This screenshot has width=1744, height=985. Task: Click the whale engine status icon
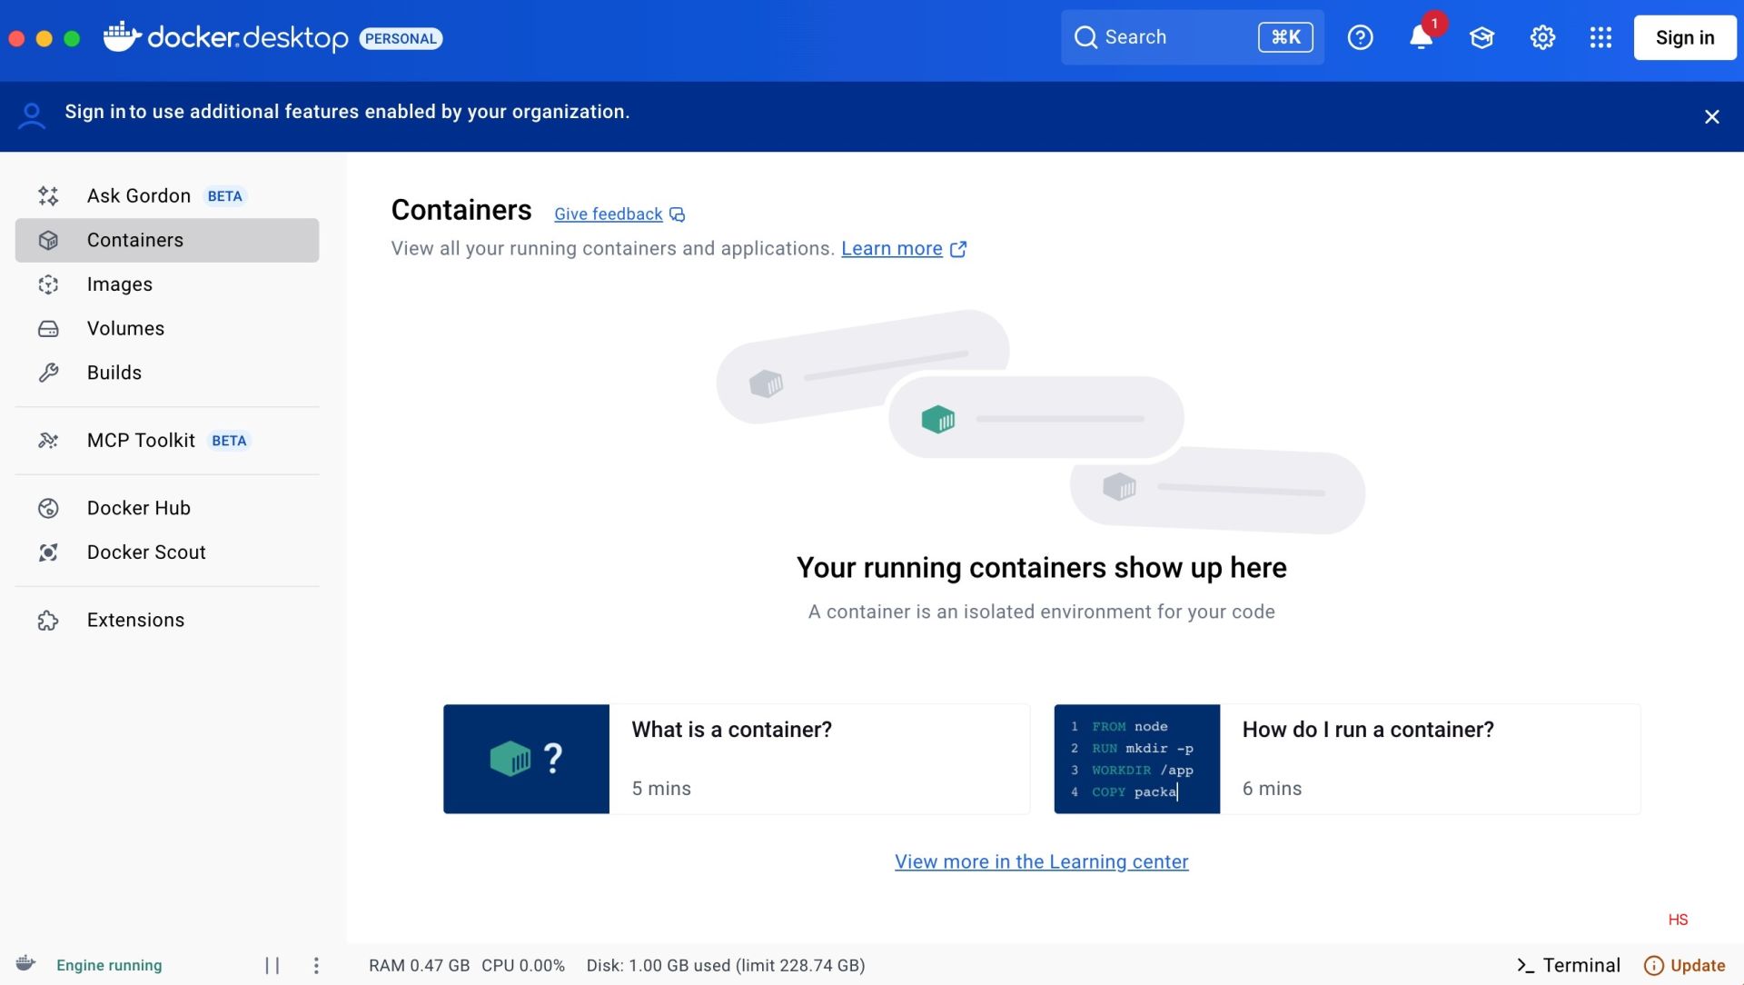coord(25,964)
